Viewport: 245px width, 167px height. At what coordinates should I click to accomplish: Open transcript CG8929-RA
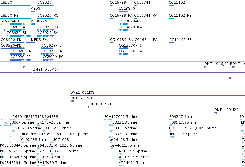pyautogui.click(x=48, y=33)
